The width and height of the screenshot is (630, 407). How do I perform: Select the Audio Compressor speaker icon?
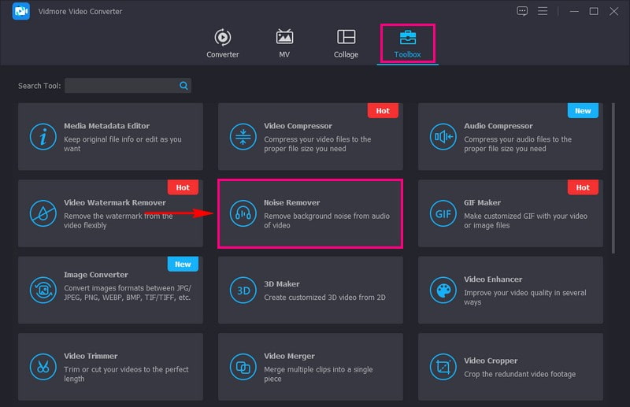pyautogui.click(x=443, y=137)
